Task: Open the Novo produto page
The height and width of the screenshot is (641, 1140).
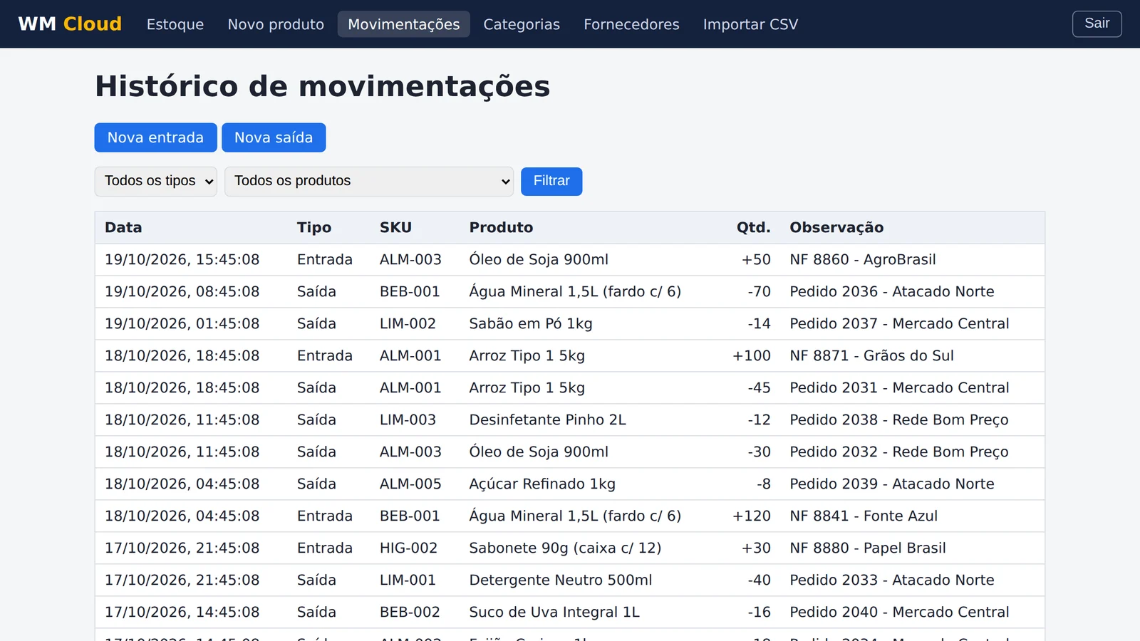Action: [x=276, y=24]
